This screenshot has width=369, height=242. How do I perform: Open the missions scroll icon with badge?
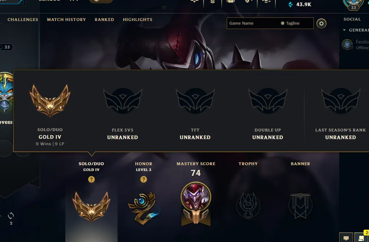click(361, 238)
